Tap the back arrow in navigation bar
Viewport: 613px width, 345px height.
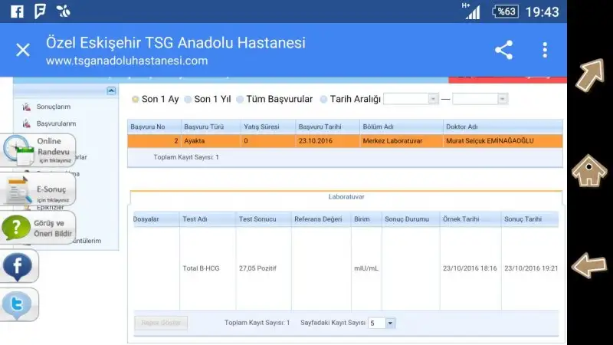pyautogui.click(x=590, y=265)
